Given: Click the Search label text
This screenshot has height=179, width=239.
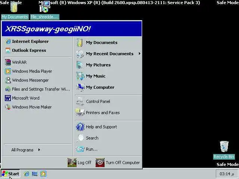Looking at the screenshot, I should click(x=92, y=138).
